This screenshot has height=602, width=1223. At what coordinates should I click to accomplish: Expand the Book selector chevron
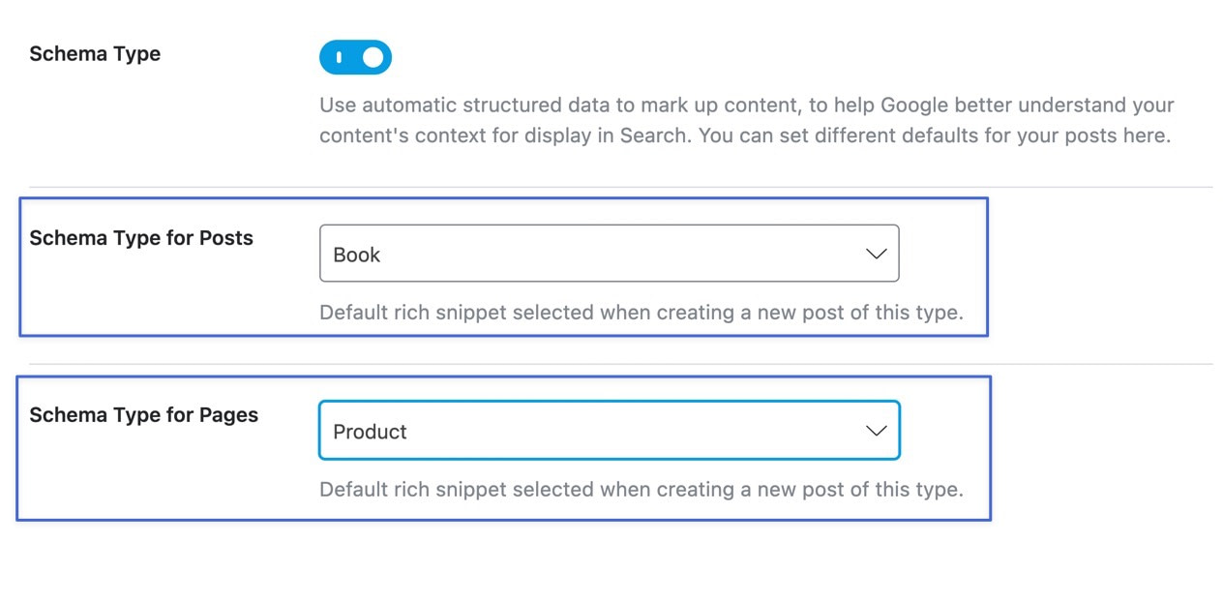click(x=875, y=253)
